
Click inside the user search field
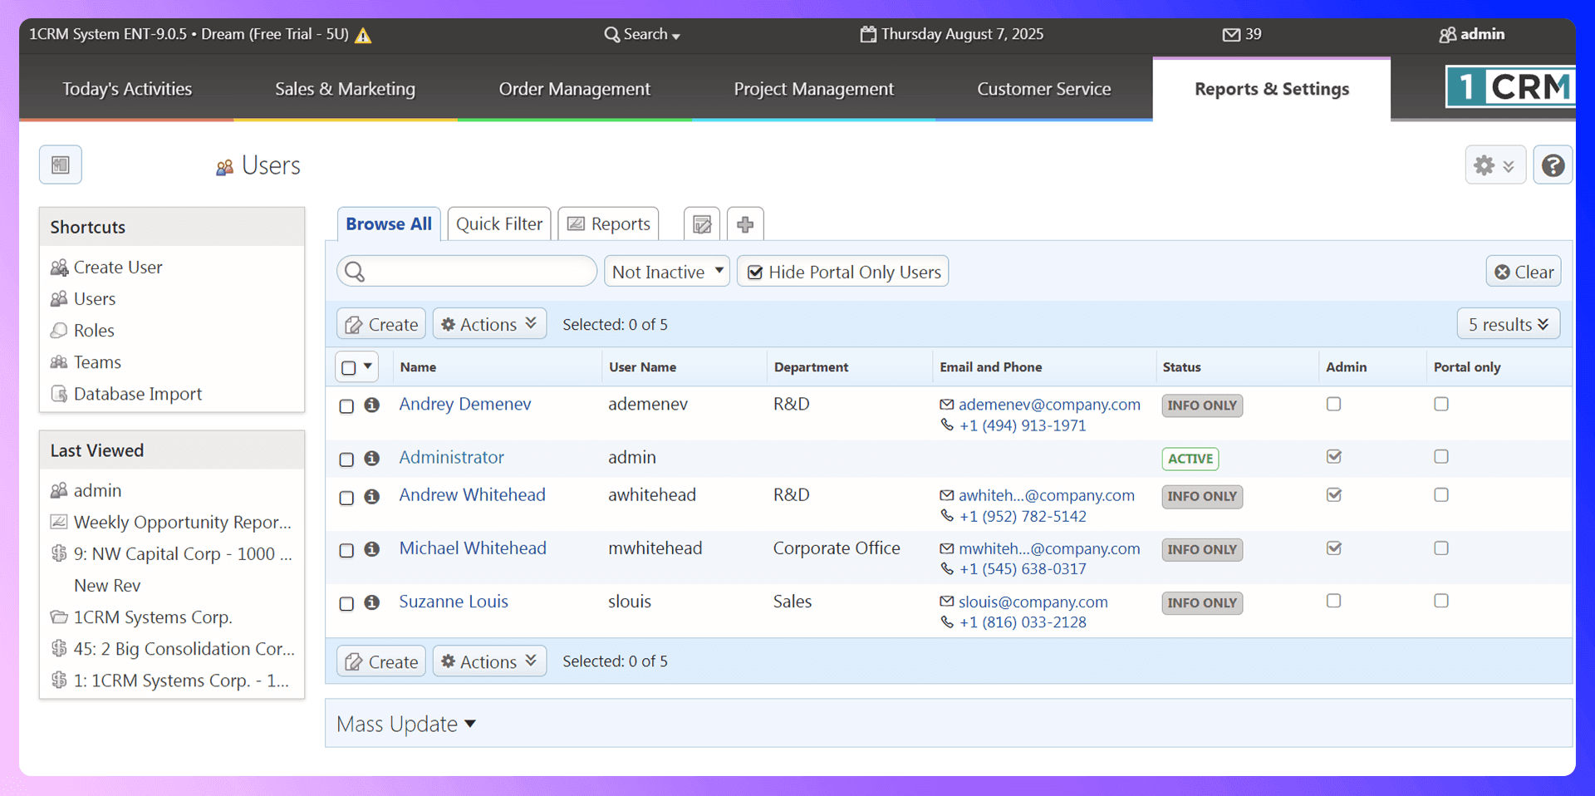click(x=467, y=272)
